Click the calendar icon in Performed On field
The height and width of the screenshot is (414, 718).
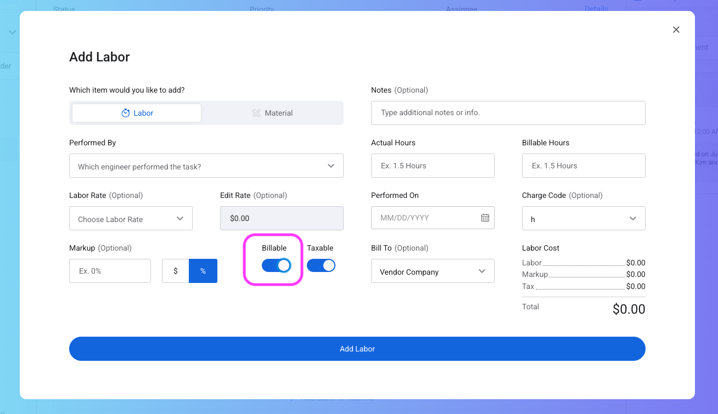point(485,218)
